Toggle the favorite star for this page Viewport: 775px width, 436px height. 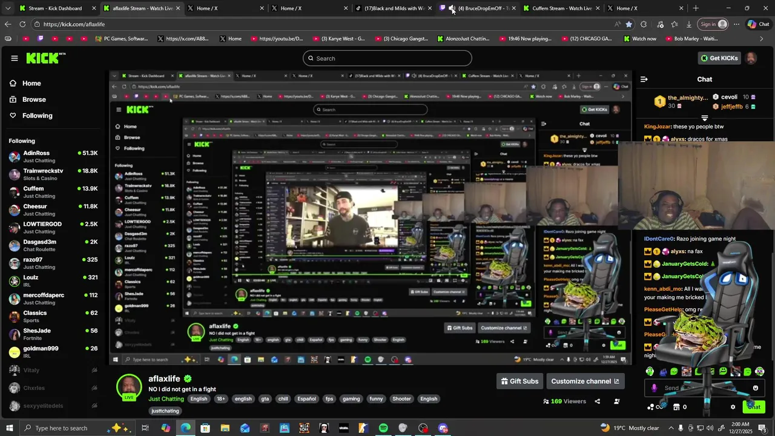[x=628, y=24]
